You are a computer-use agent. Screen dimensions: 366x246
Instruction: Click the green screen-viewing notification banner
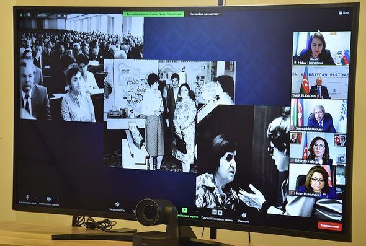(x=154, y=14)
